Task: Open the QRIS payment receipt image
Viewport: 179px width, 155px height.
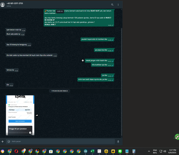Action: 20,115
